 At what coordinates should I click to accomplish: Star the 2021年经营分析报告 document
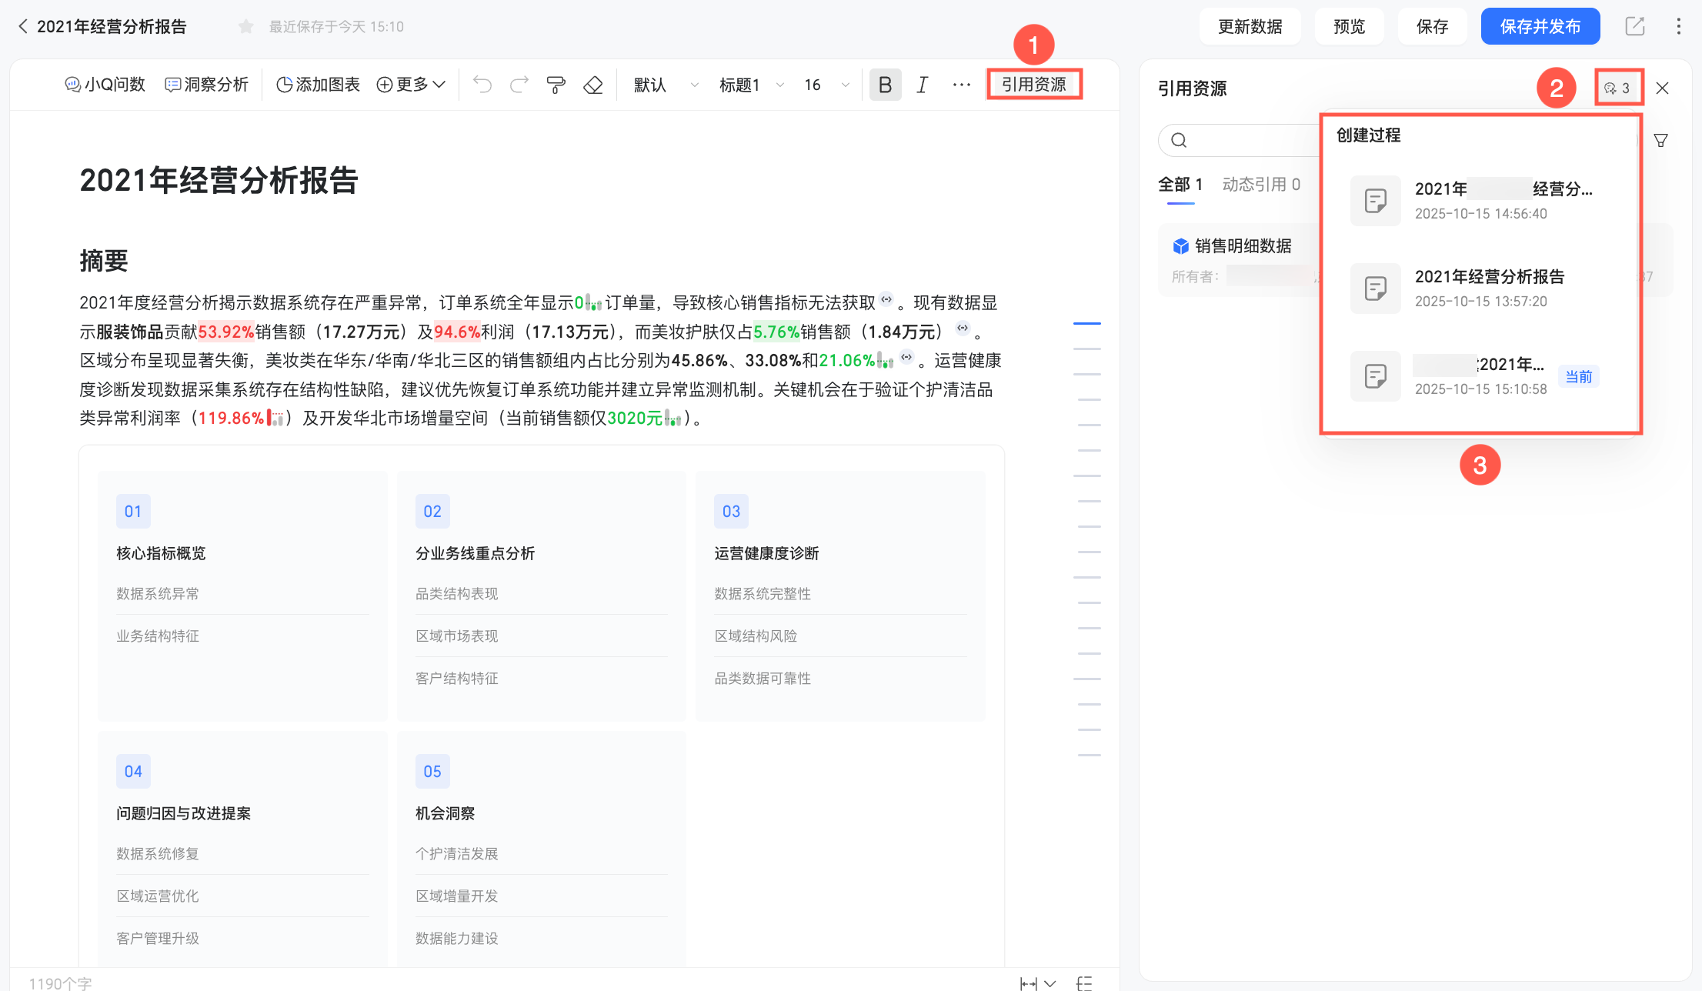tap(246, 27)
